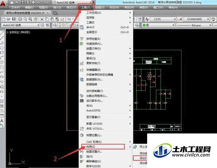Viewport: 217px width, 168px height.
Task: Select the Line tool in draw toolbar
Action: (x=2, y=33)
